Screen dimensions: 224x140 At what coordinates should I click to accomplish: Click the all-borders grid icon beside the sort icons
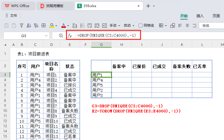point(43,26)
